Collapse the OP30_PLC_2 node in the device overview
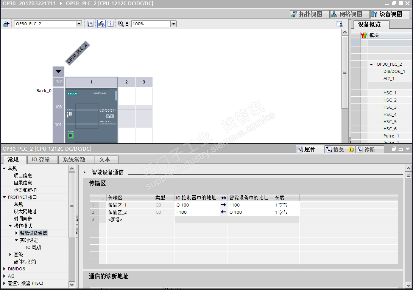The height and width of the screenshot is (290, 413). pyautogui.click(x=371, y=64)
